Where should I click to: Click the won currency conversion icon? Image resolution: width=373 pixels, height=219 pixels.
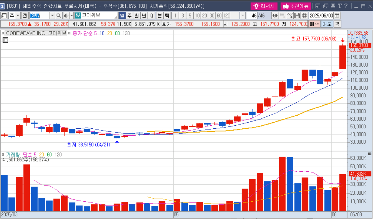tap(275, 16)
